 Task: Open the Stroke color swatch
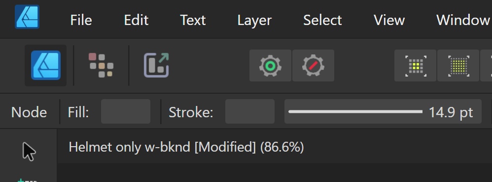250,111
